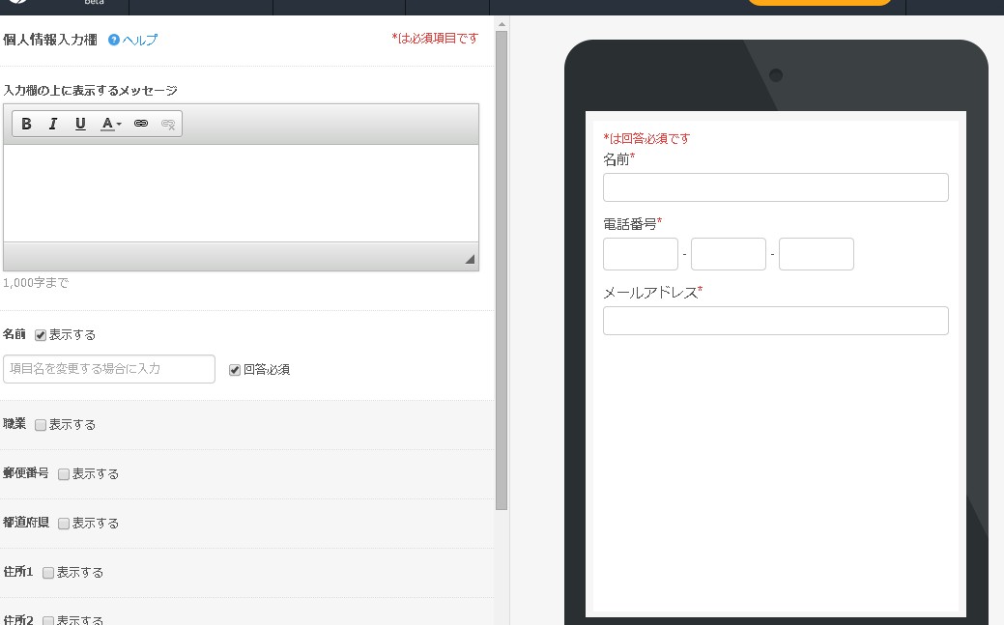Click the left panel vertical scrollbar thumb
The height and width of the screenshot is (625, 1004).
pyautogui.click(x=502, y=270)
